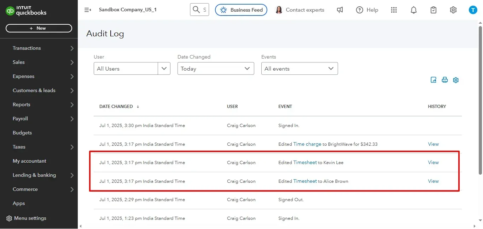Expand the Payroll menu chevron
Screen dimensions: 483x229
pos(72,119)
